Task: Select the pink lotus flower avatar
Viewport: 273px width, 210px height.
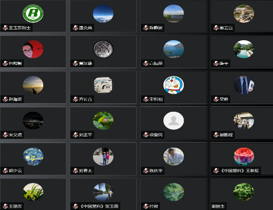Action: [103, 120]
